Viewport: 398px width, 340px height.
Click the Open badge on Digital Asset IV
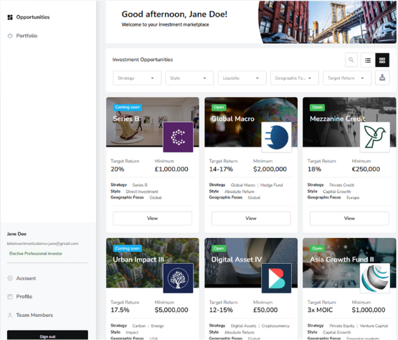click(x=219, y=248)
